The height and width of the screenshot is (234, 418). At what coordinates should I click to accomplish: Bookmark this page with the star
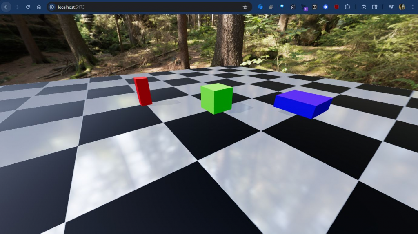point(245,7)
